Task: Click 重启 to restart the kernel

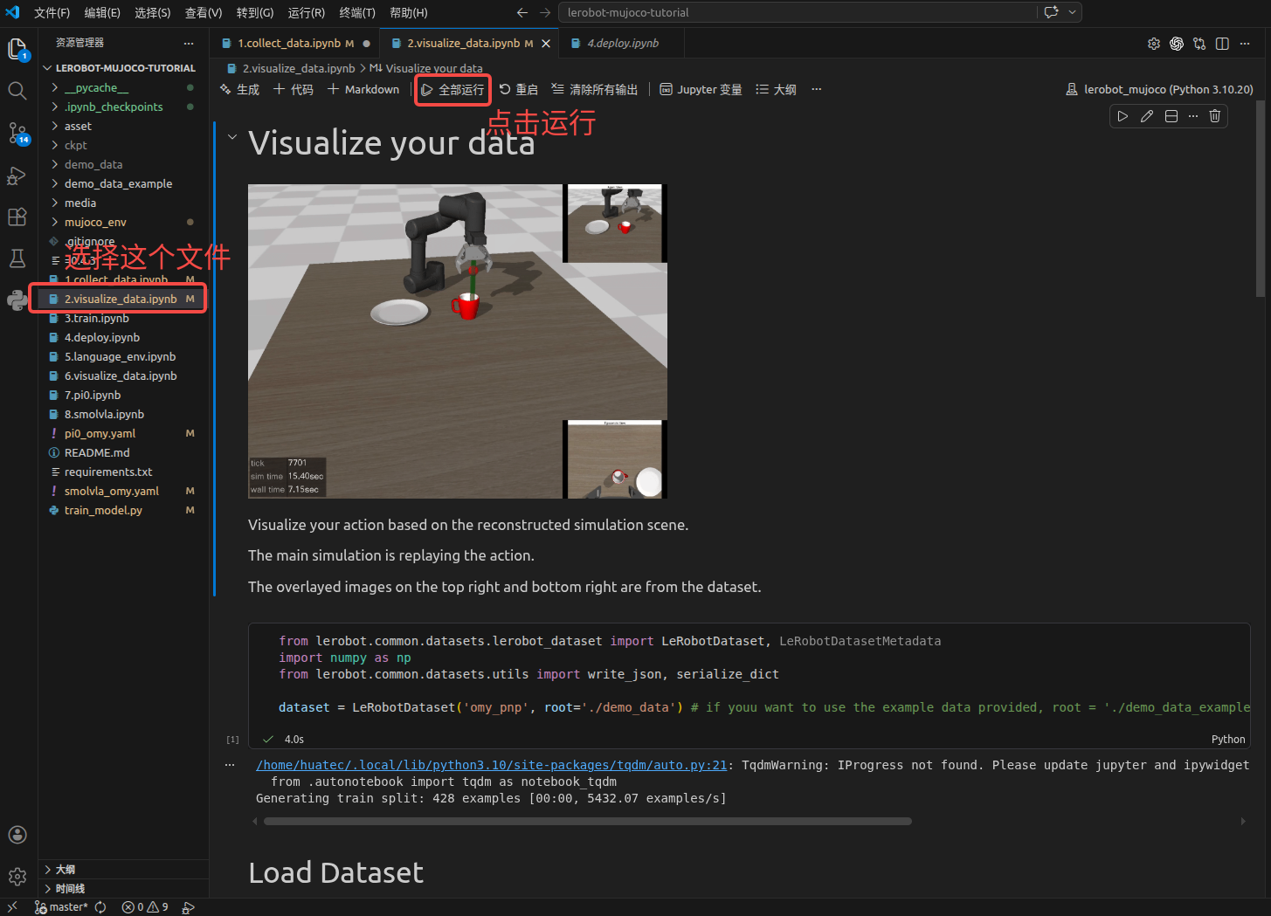Action: click(519, 89)
